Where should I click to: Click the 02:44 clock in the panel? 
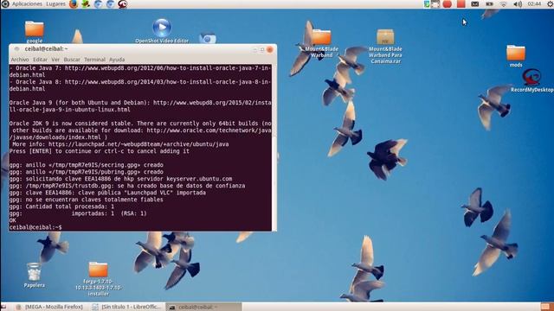click(x=534, y=3)
